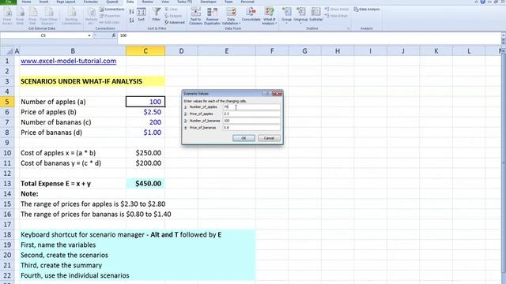Open the Outline group dialog launcher
The height and width of the screenshot is (284, 506).
(348, 28)
